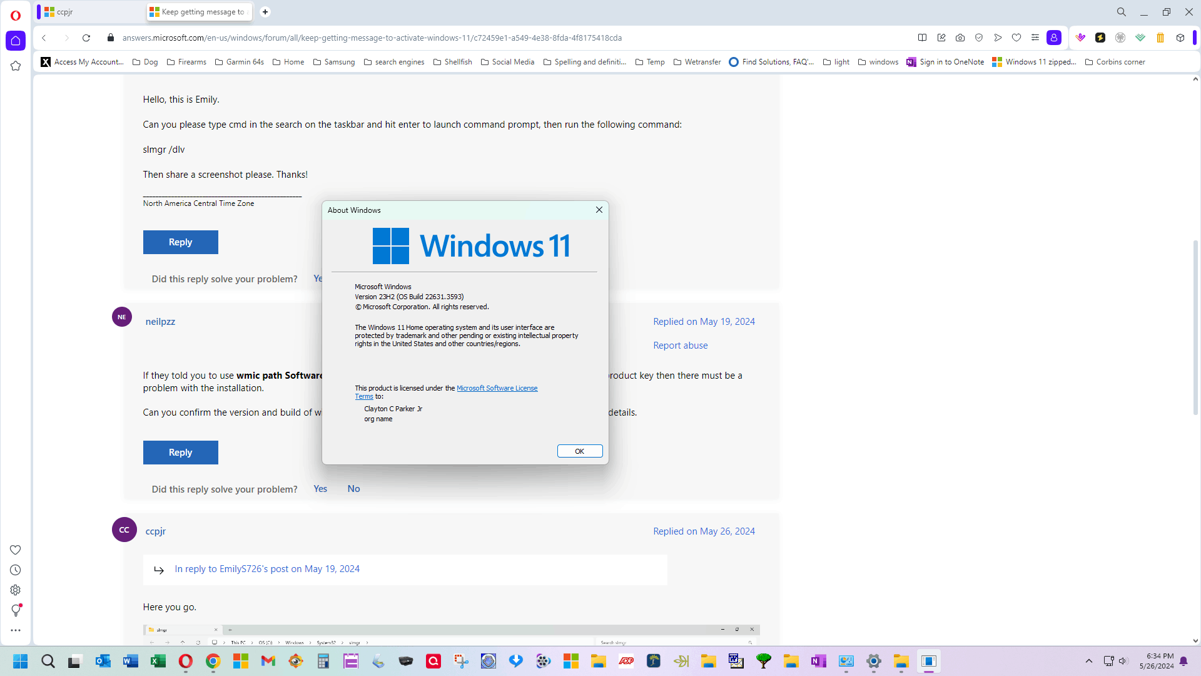Screen dimensions: 1201x676
Task: Show hidden system tray icons chevron
Action: coord(1089,661)
